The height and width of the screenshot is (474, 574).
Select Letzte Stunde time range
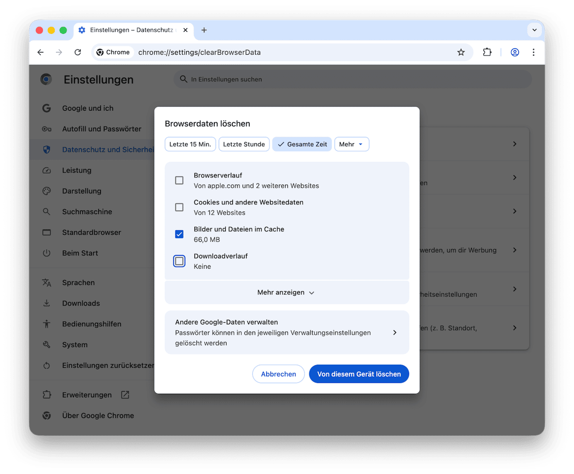(244, 144)
